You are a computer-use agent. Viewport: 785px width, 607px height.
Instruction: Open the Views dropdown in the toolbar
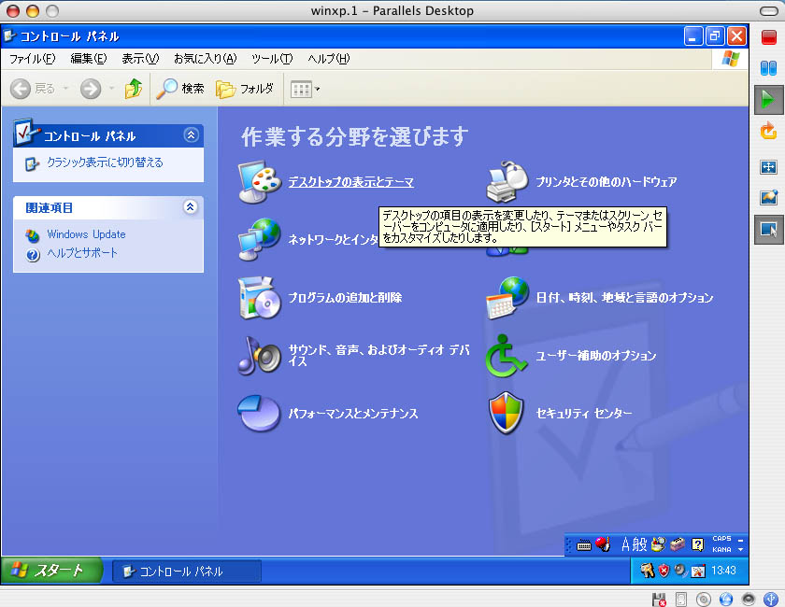click(x=305, y=89)
